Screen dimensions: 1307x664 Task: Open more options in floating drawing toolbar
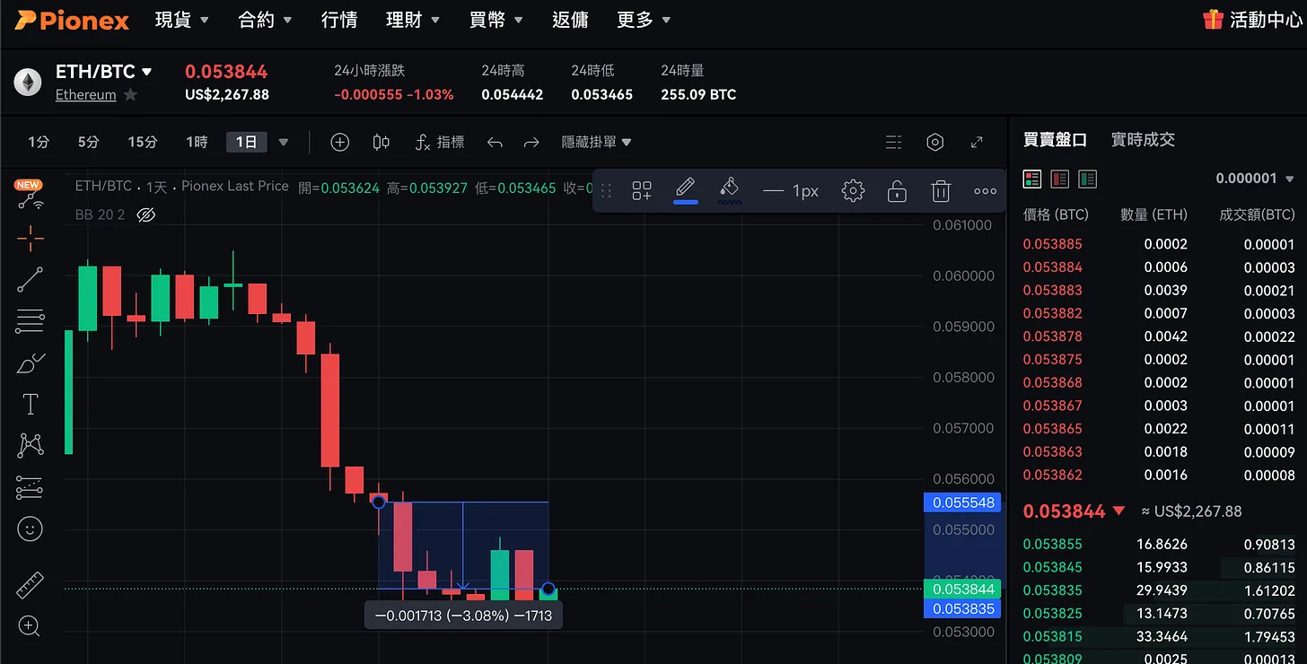pos(985,190)
